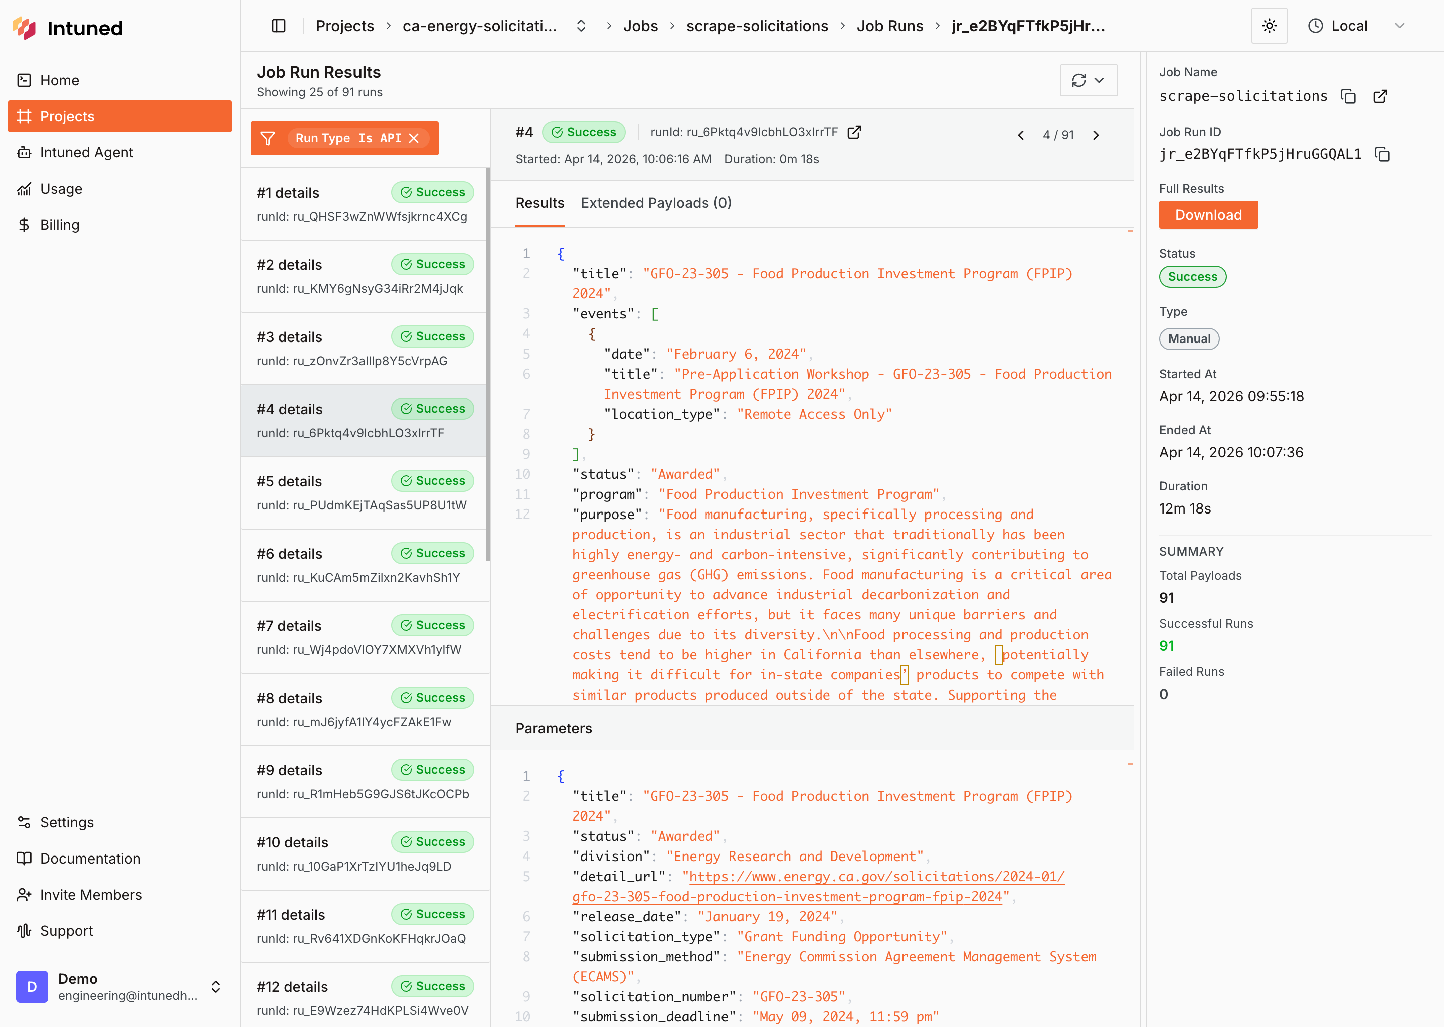Viewport: 1444px width, 1027px height.
Task: Expand the Demo account switcher
Action: [215, 986]
